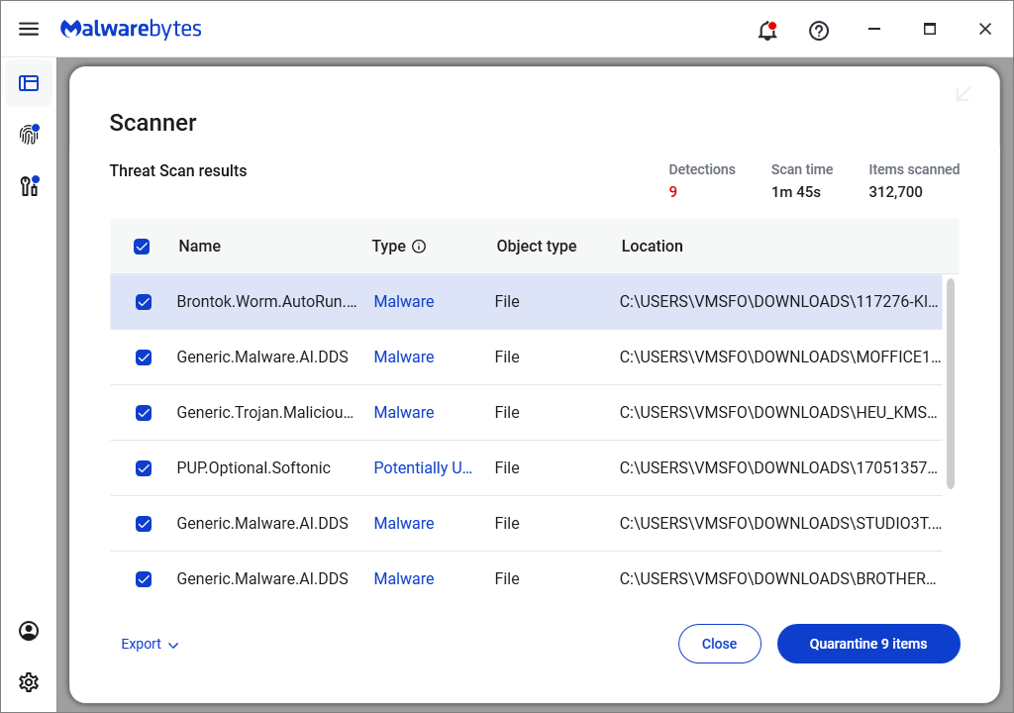Toggle the select-all checkbox in the header

(x=142, y=247)
